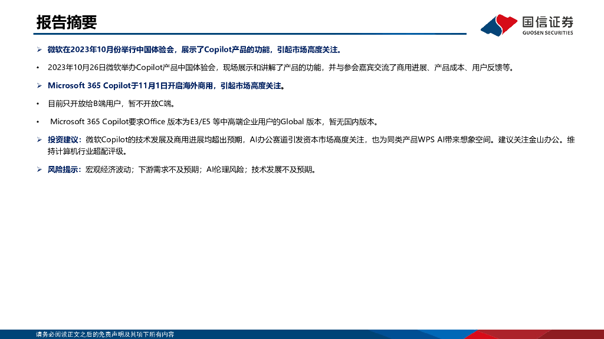Click the 国信证券 Guosen Securities logo
604x339 pixels.
(527, 25)
